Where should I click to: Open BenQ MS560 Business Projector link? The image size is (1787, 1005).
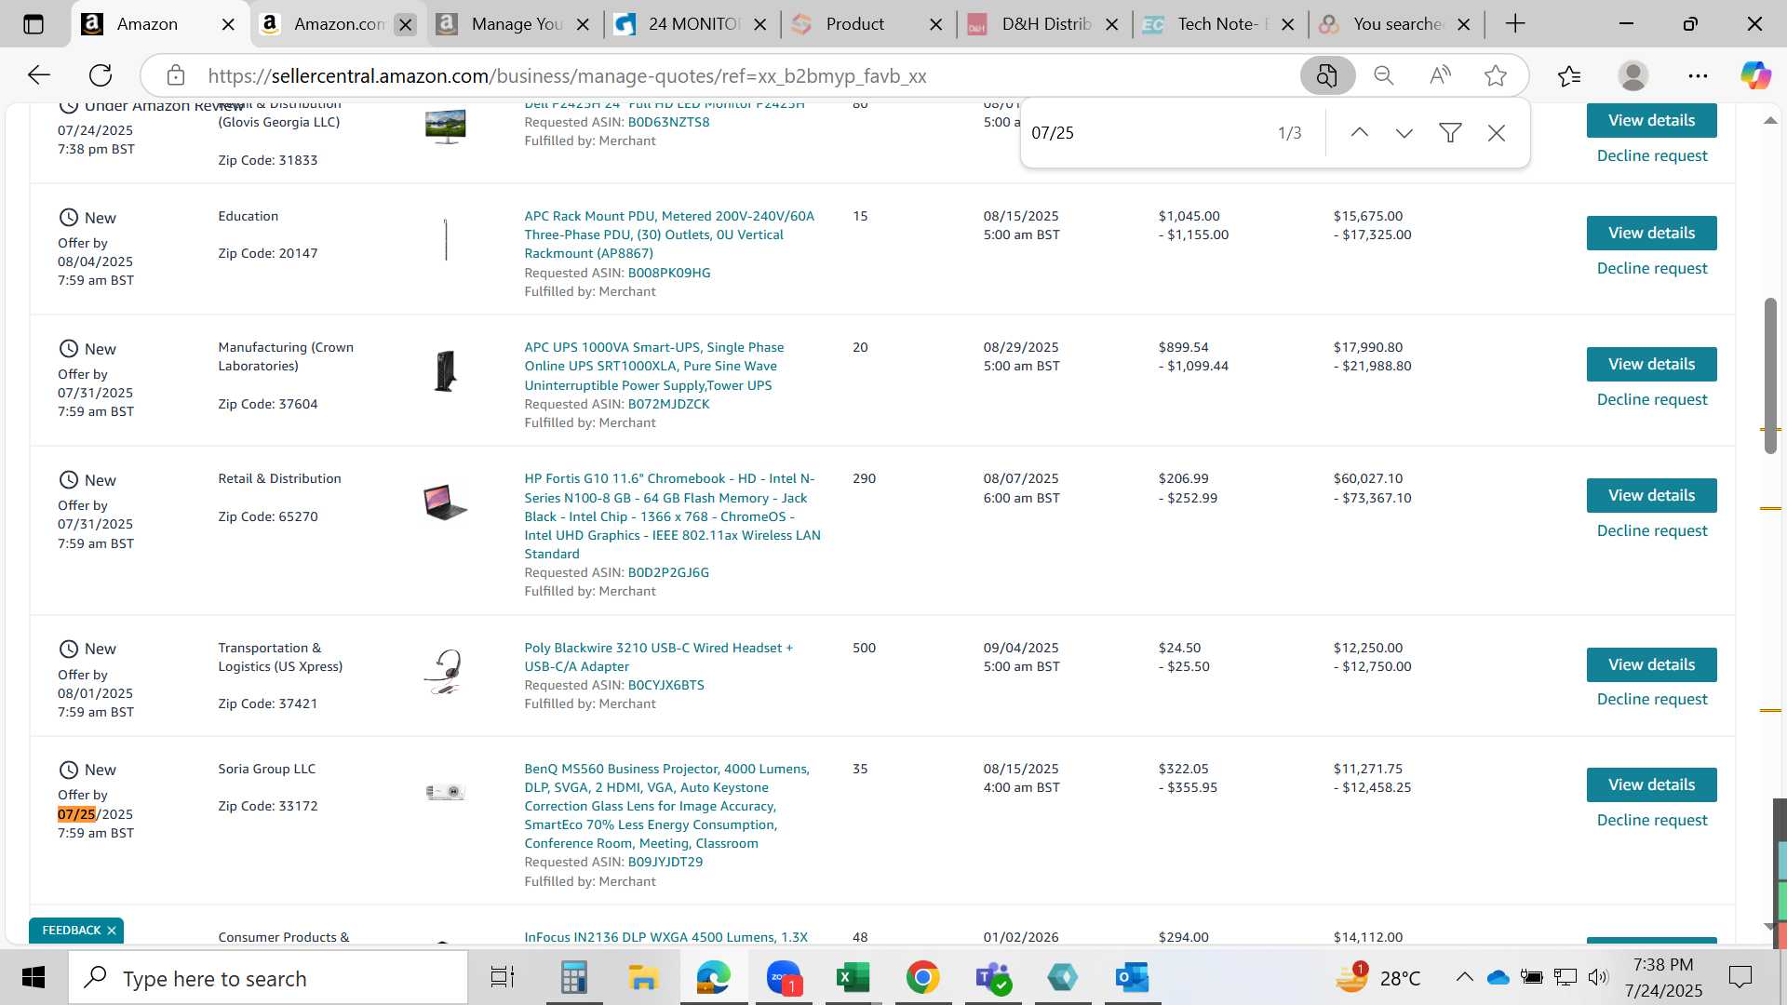click(x=666, y=806)
